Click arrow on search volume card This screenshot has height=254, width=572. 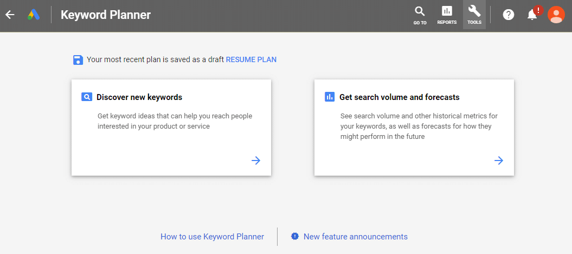499,161
